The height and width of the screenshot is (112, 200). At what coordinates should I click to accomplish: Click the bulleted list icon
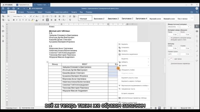[43, 16]
